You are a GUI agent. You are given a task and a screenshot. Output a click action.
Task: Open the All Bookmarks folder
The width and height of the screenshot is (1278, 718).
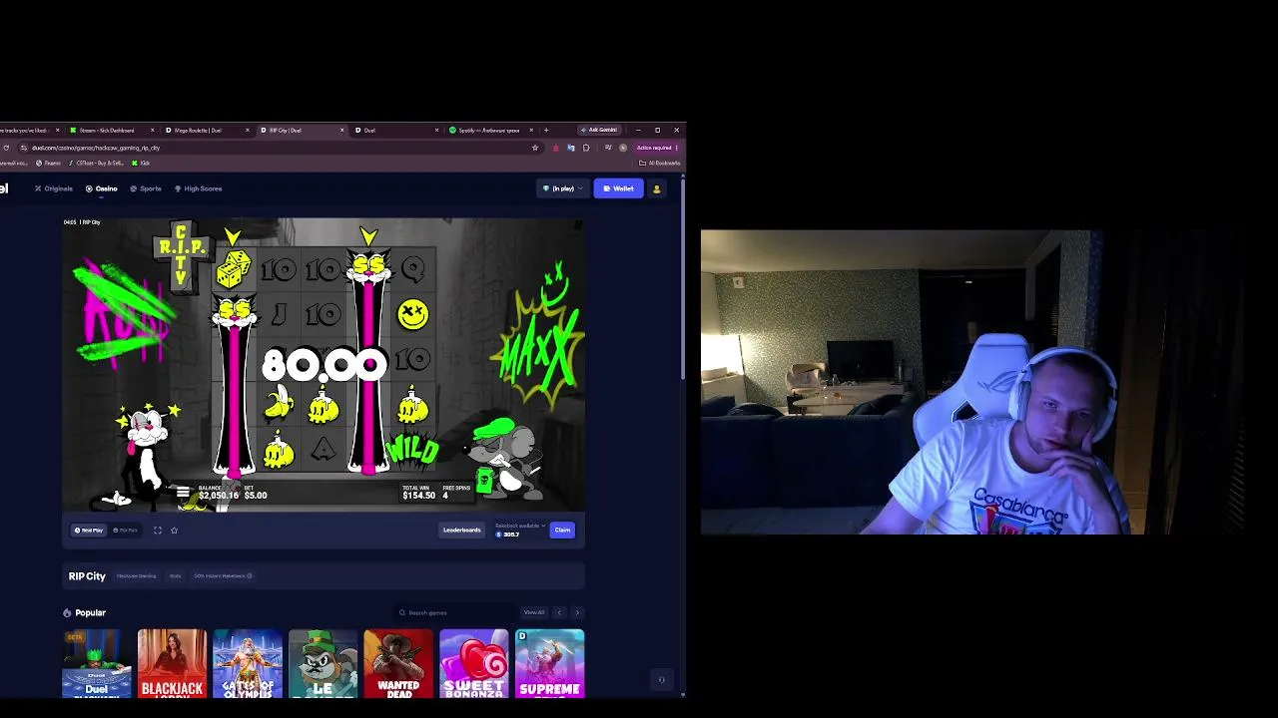660,163
